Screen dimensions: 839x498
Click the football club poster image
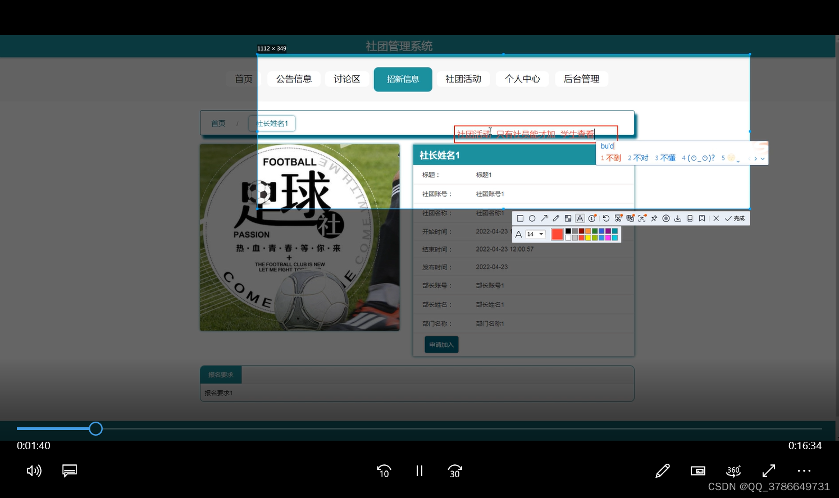click(300, 237)
